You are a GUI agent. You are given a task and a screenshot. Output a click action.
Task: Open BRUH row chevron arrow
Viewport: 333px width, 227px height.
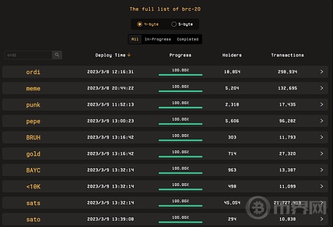[x=321, y=137]
